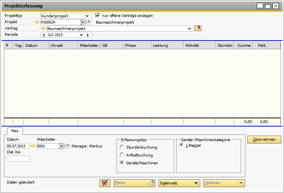This screenshot has height=193, width=284.
Task: Open the Projekttyp Kundenprojekt dropdown
Action: (x=87, y=16)
